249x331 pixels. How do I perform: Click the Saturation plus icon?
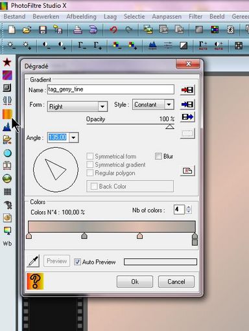click(x=133, y=45)
